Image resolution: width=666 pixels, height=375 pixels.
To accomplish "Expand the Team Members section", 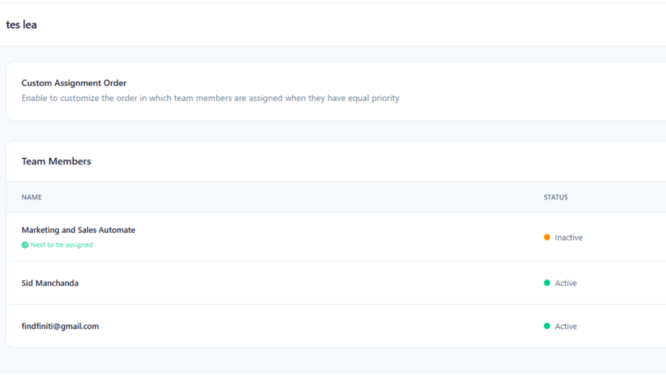I will point(56,161).
